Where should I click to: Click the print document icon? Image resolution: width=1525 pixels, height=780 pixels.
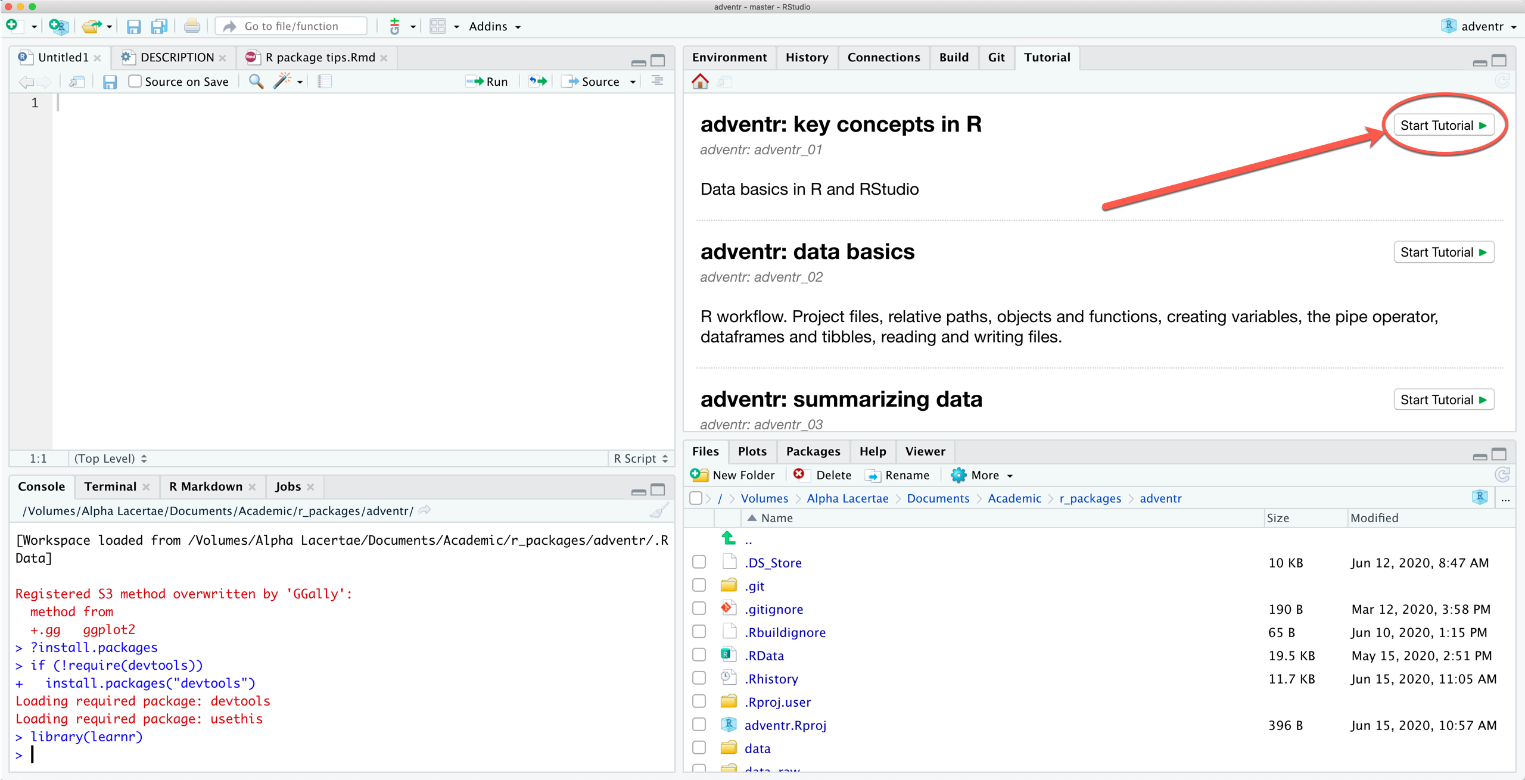(x=192, y=26)
